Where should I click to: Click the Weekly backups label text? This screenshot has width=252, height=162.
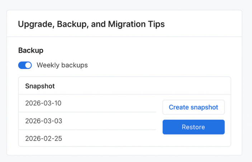[62, 65]
